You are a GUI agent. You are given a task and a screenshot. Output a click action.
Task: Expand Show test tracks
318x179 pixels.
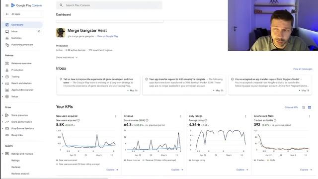click(x=67, y=58)
